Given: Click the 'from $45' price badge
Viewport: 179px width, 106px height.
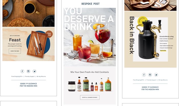Looking at the screenshot, I should pos(49,34).
